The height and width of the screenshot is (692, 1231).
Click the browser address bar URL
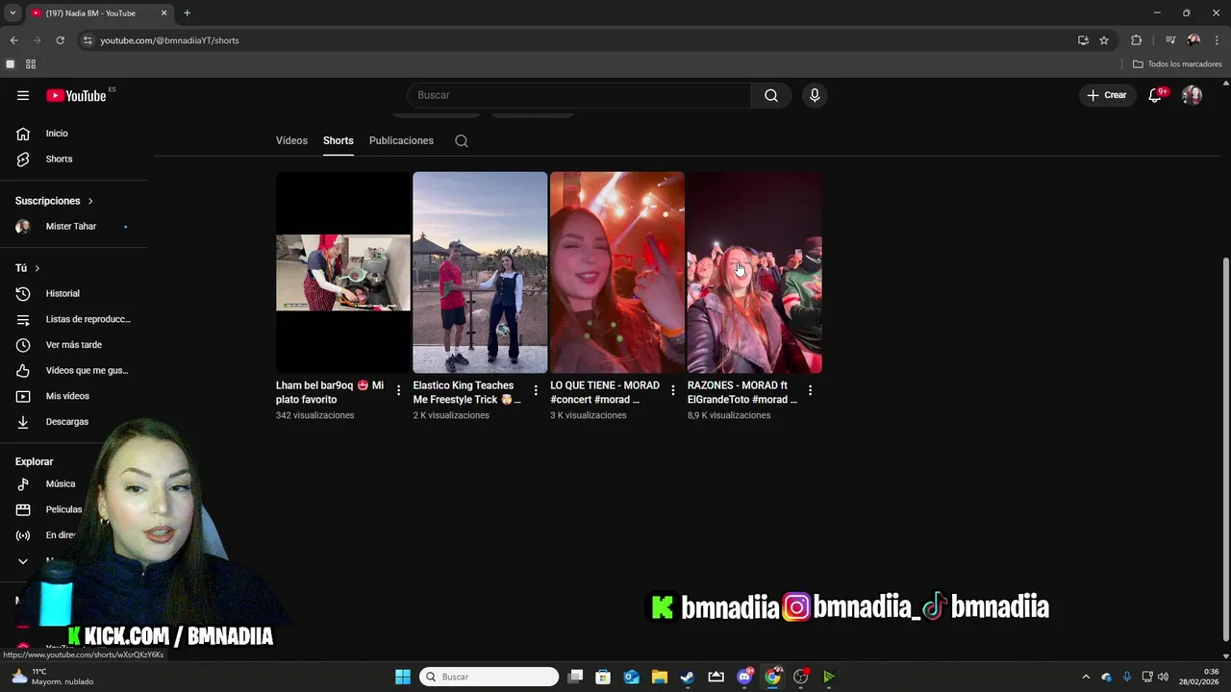(x=169, y=40)
